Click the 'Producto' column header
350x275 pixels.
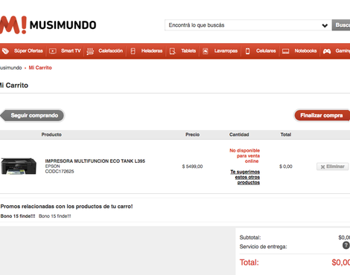[x=51, y=135]
